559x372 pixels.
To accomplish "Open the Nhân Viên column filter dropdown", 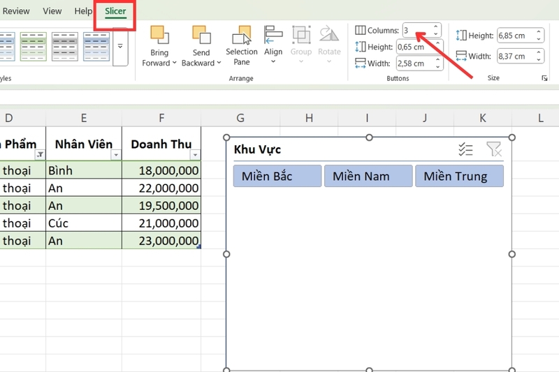I will point(116,155).
